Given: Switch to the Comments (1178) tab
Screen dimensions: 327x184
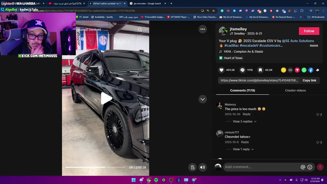Looking at the screenshot, I should (242, 90).
